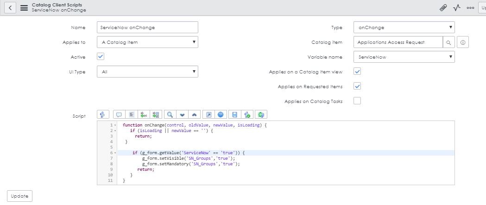486x205 pixels.
Task: Preview Catalog item record info icon
Action: click(463, 42)
